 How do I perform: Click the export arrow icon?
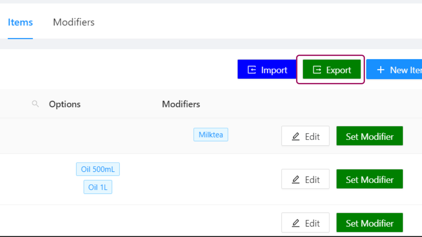coord(317,70)
